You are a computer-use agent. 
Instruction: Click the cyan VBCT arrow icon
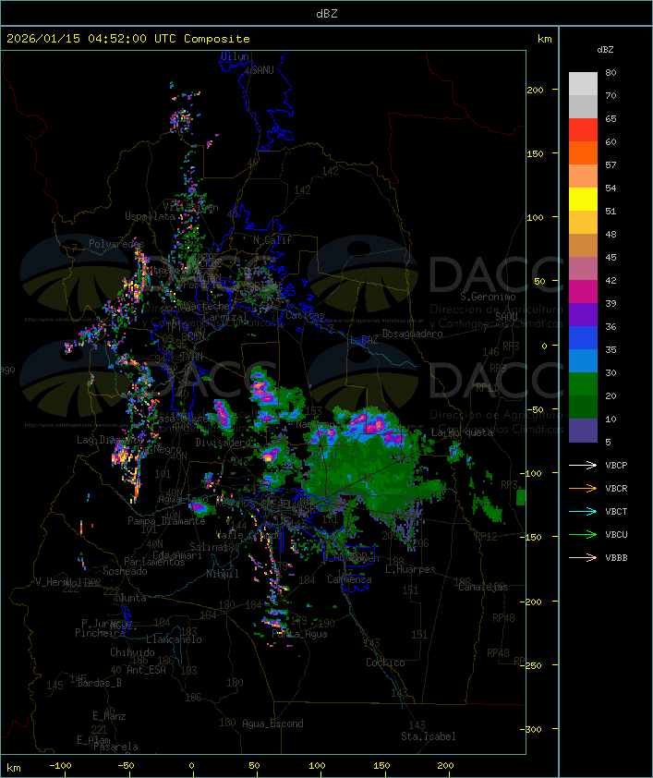click(583, 511)
